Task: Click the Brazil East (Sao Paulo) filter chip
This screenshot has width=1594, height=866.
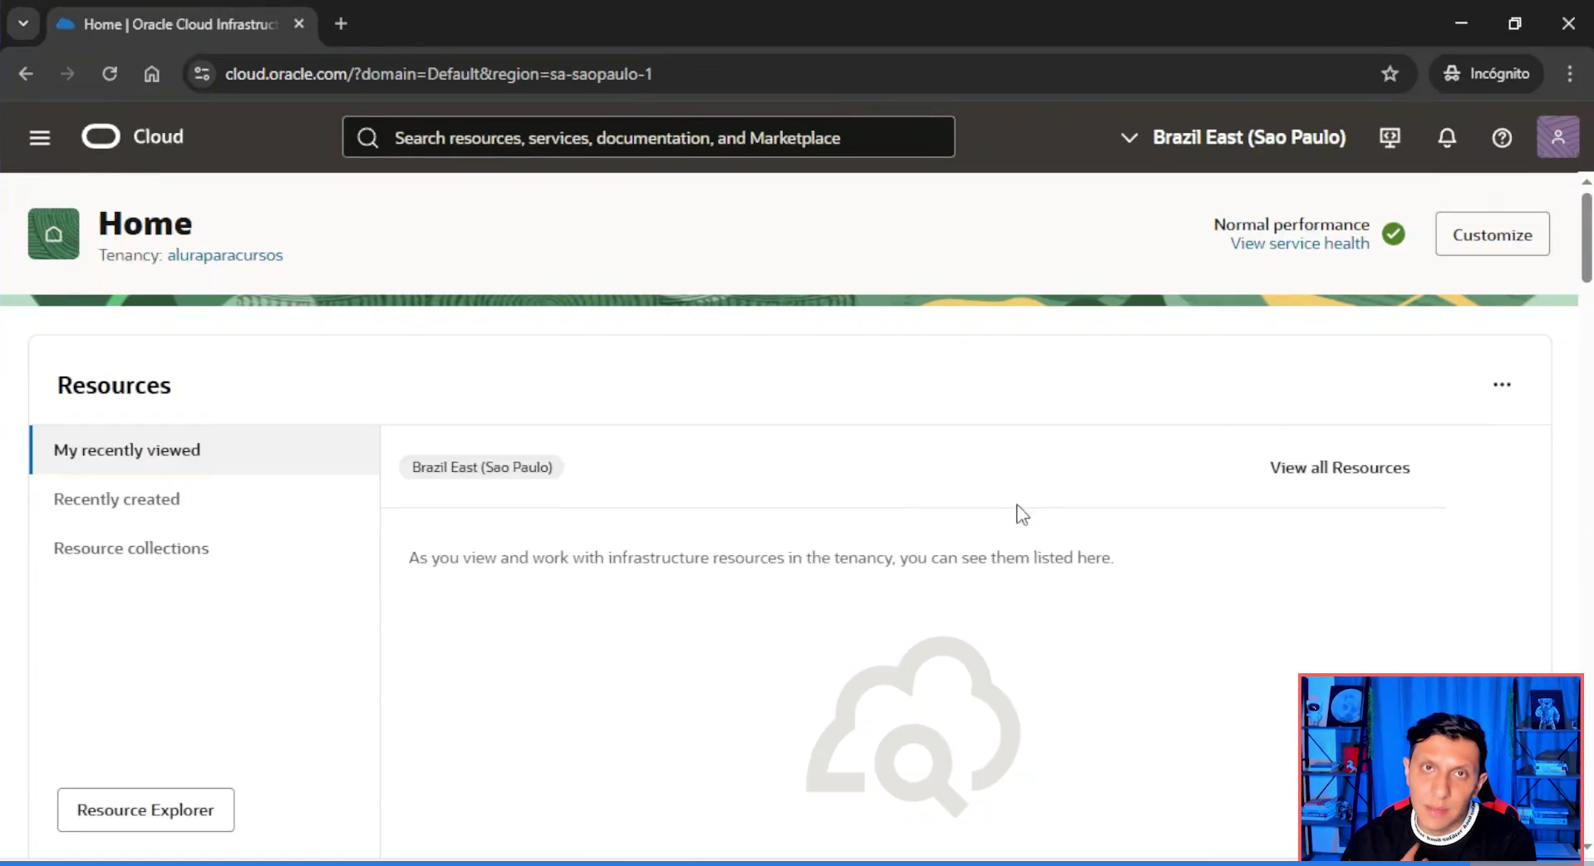Action: (482, 467)
